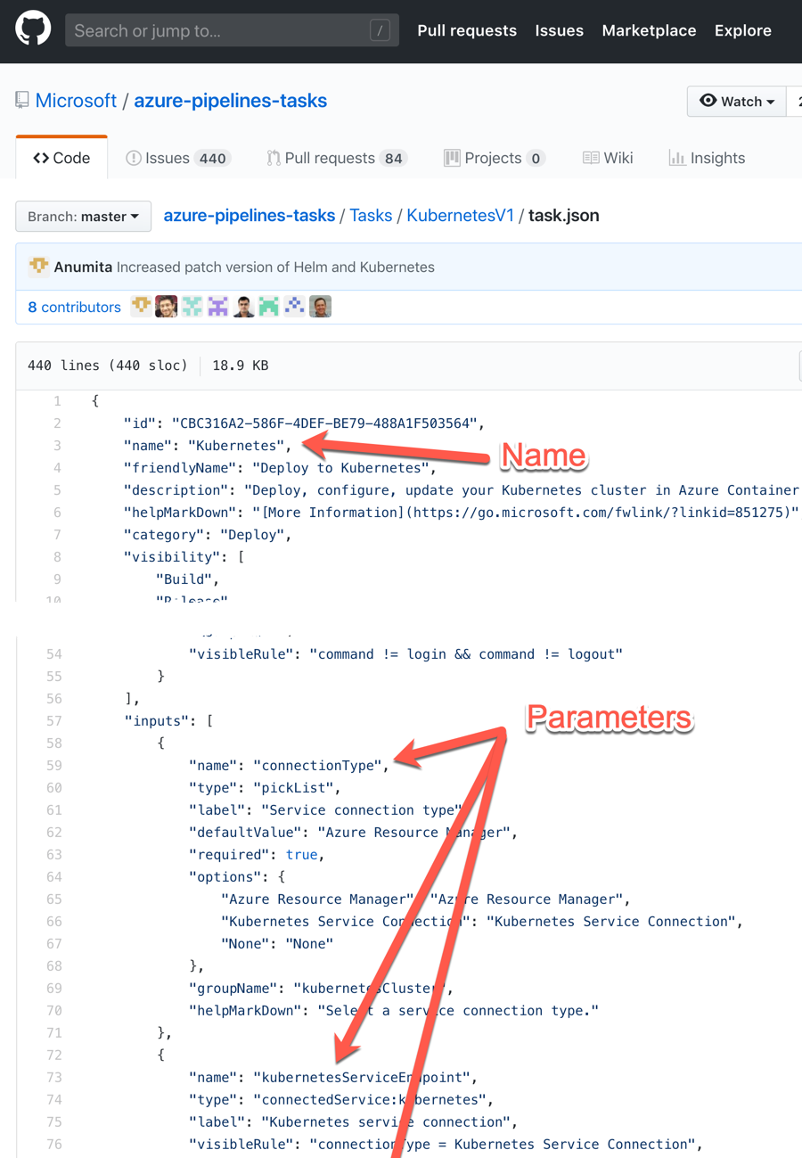Open the Branch: master dropdown
This screenshot has width=802, height=1158.
pyautogui.click(x=83, y=216)
